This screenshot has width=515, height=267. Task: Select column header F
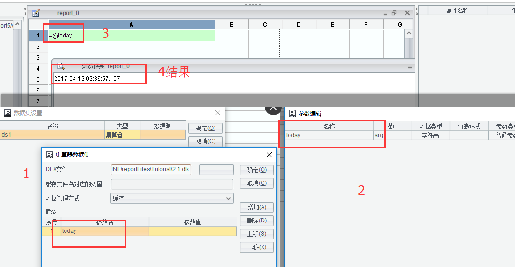[366, 25]
